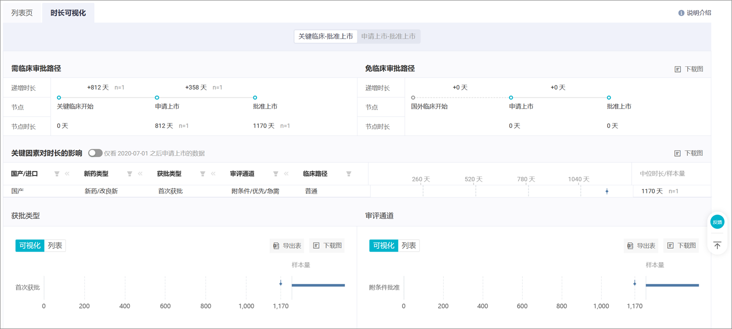Viewport: 732px width, 329px height.
Task: Collapse 获批类型 column with double-arrow
Action: [213, 174]
